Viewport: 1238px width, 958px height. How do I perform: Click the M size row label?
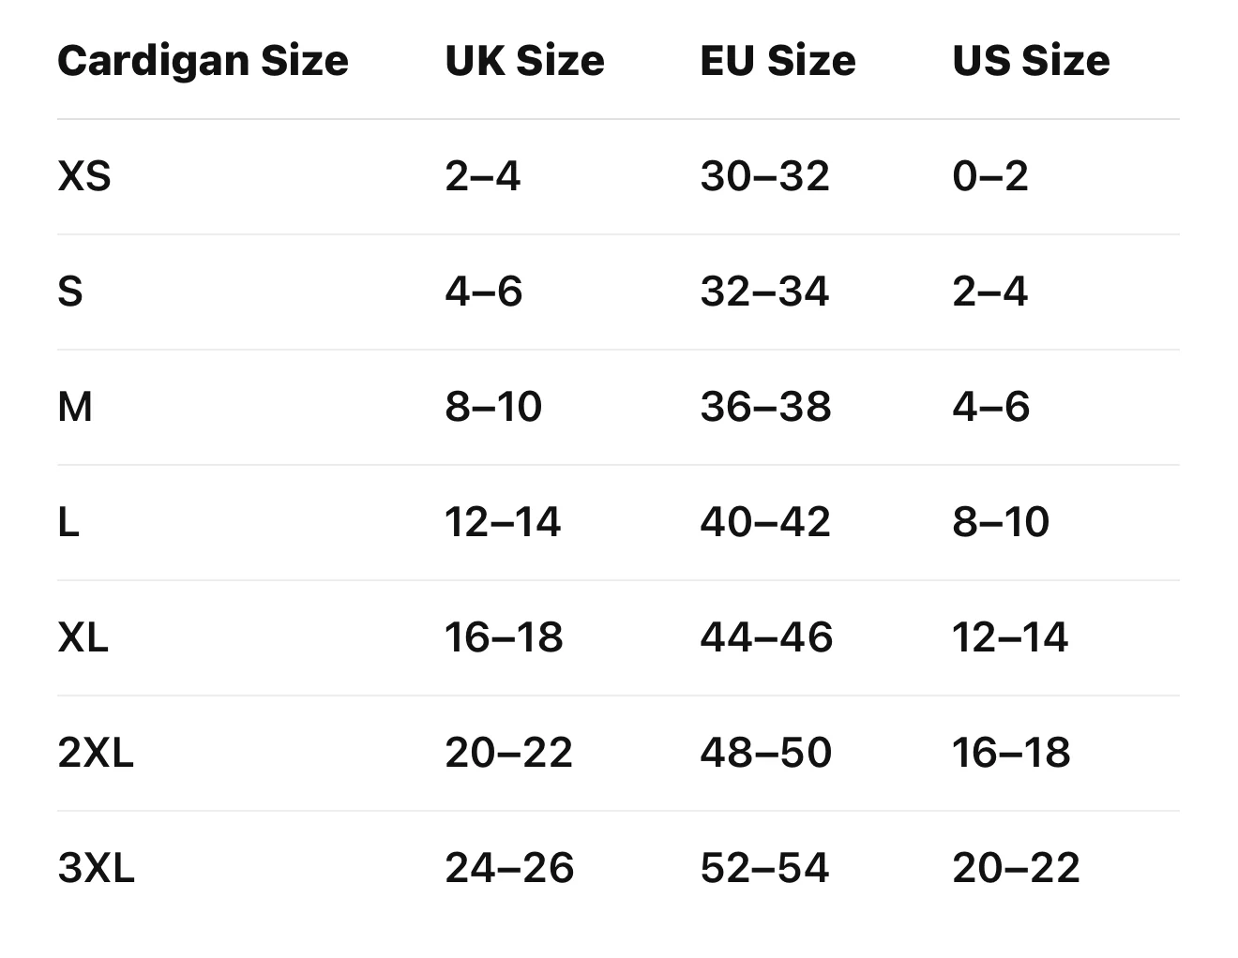[75, 407]
